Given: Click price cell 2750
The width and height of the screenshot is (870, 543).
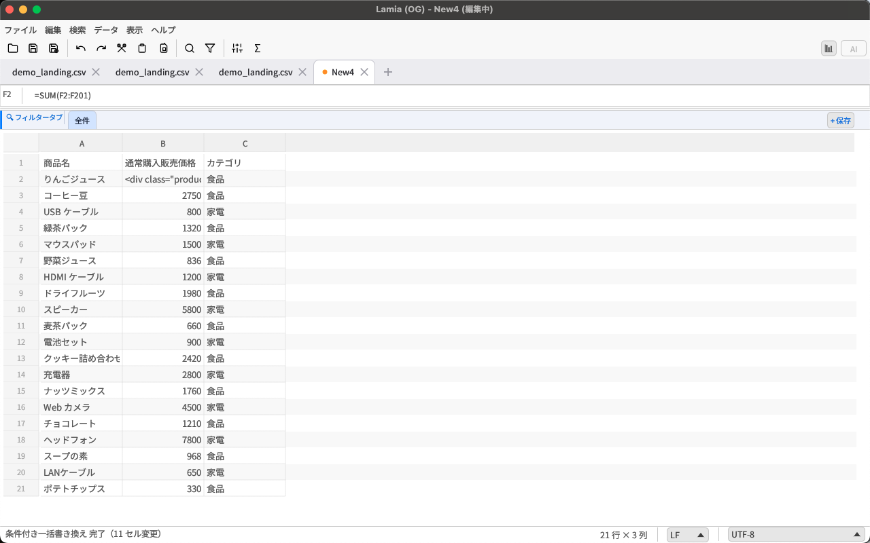Looking at the screenshot, I should tap(163, 195).
